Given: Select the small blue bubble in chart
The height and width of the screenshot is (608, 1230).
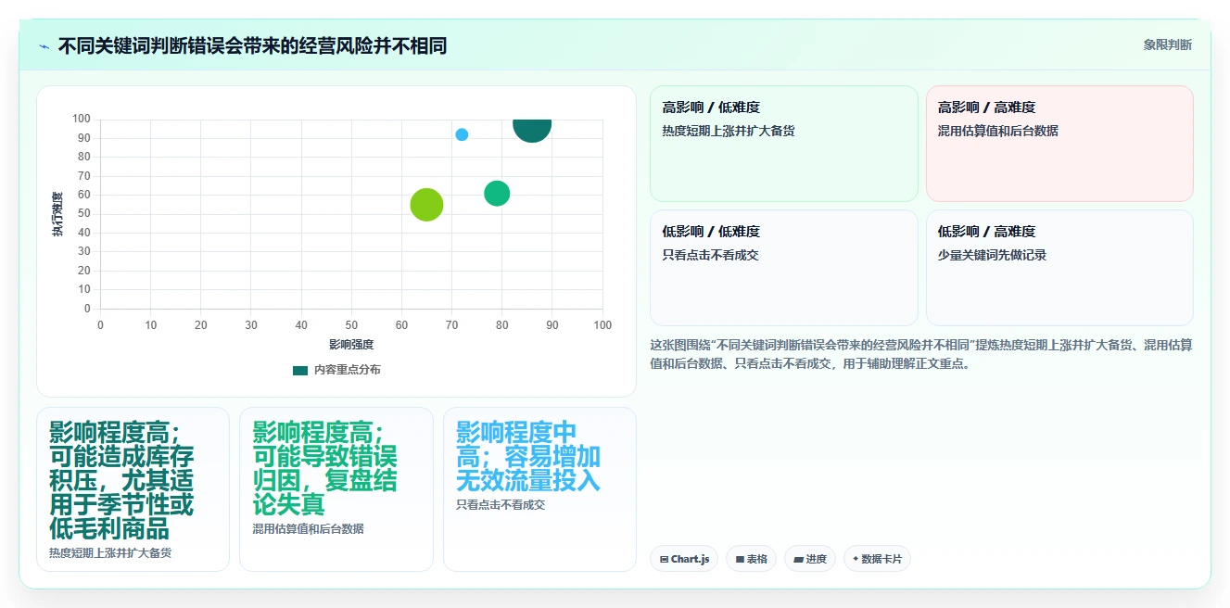Looking at the screenshot, I should point(462,134).
